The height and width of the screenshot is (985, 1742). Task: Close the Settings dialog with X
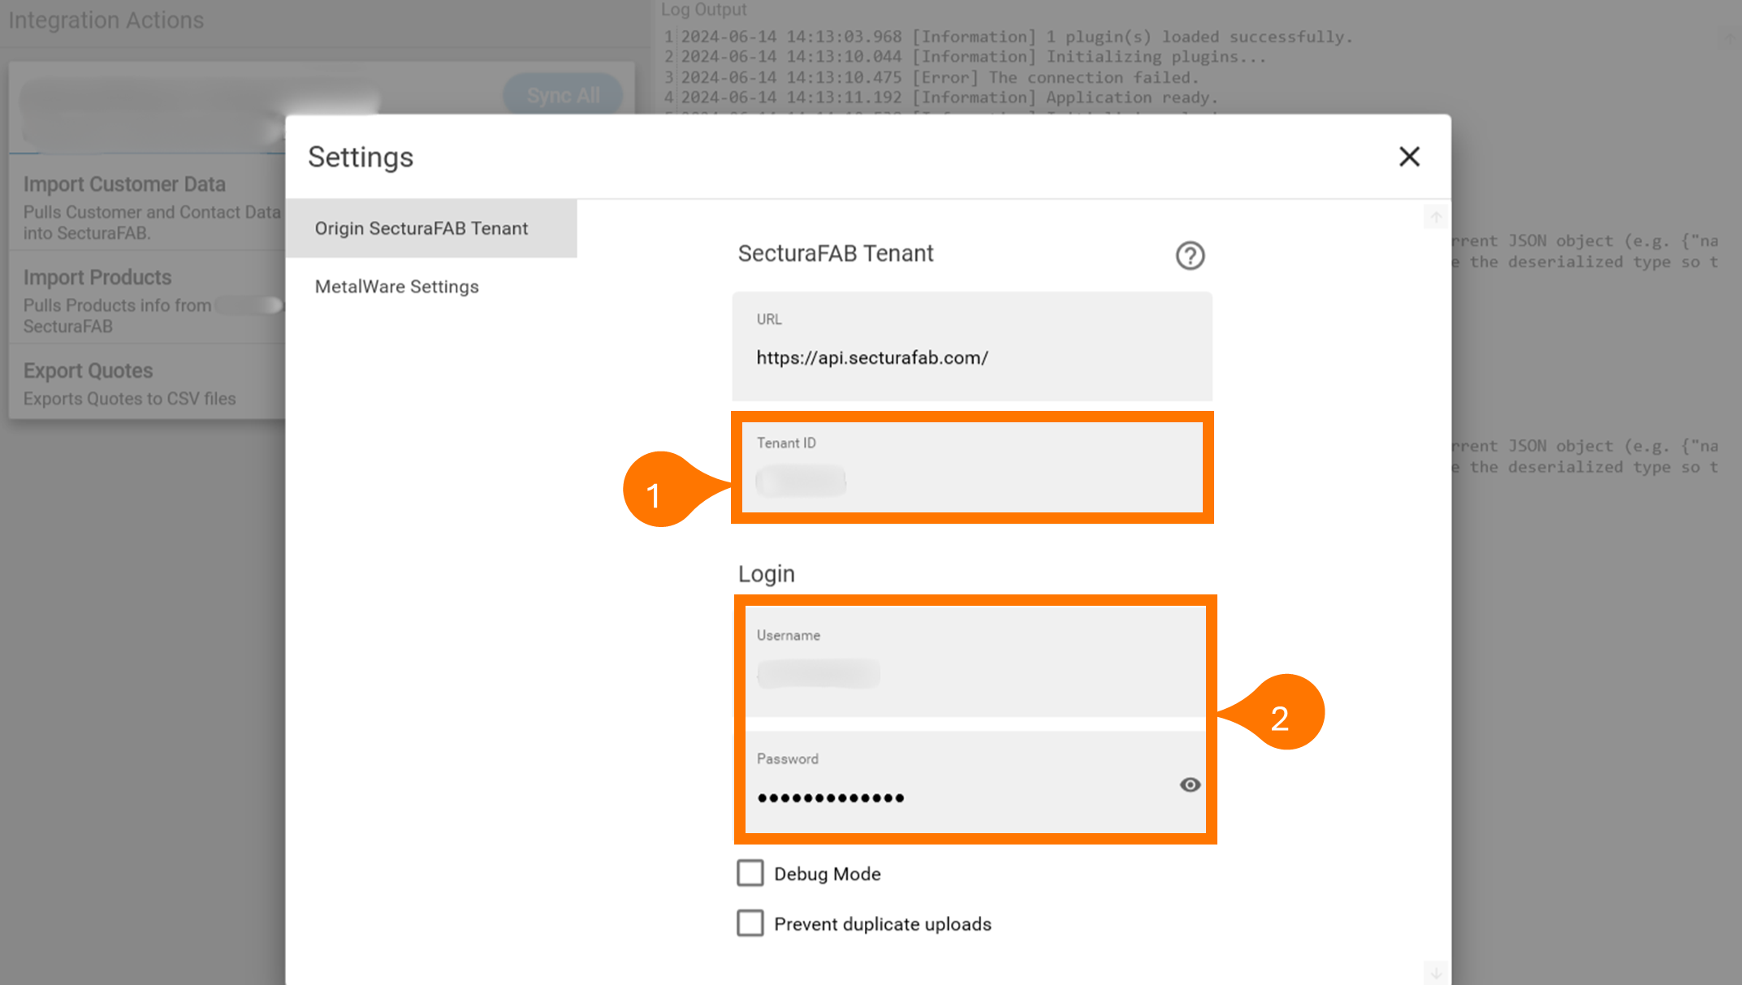tap(1409, 157)
